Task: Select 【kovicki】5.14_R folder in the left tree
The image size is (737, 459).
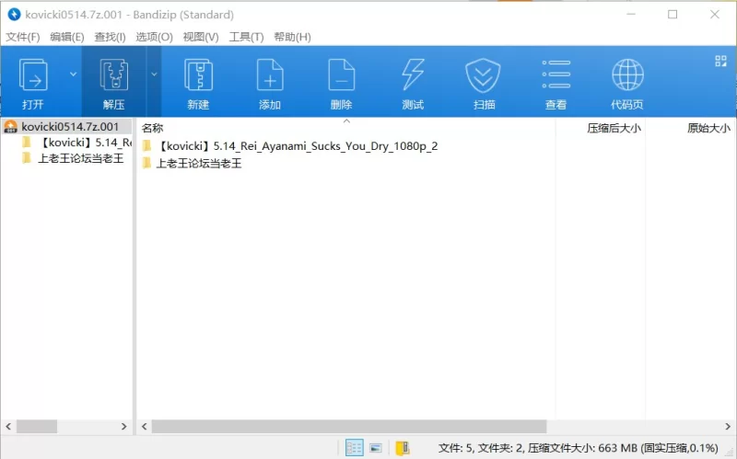Action: point(76,143)
